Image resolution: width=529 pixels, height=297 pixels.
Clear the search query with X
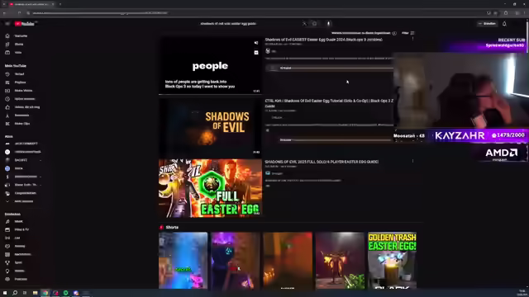point(304,24)
